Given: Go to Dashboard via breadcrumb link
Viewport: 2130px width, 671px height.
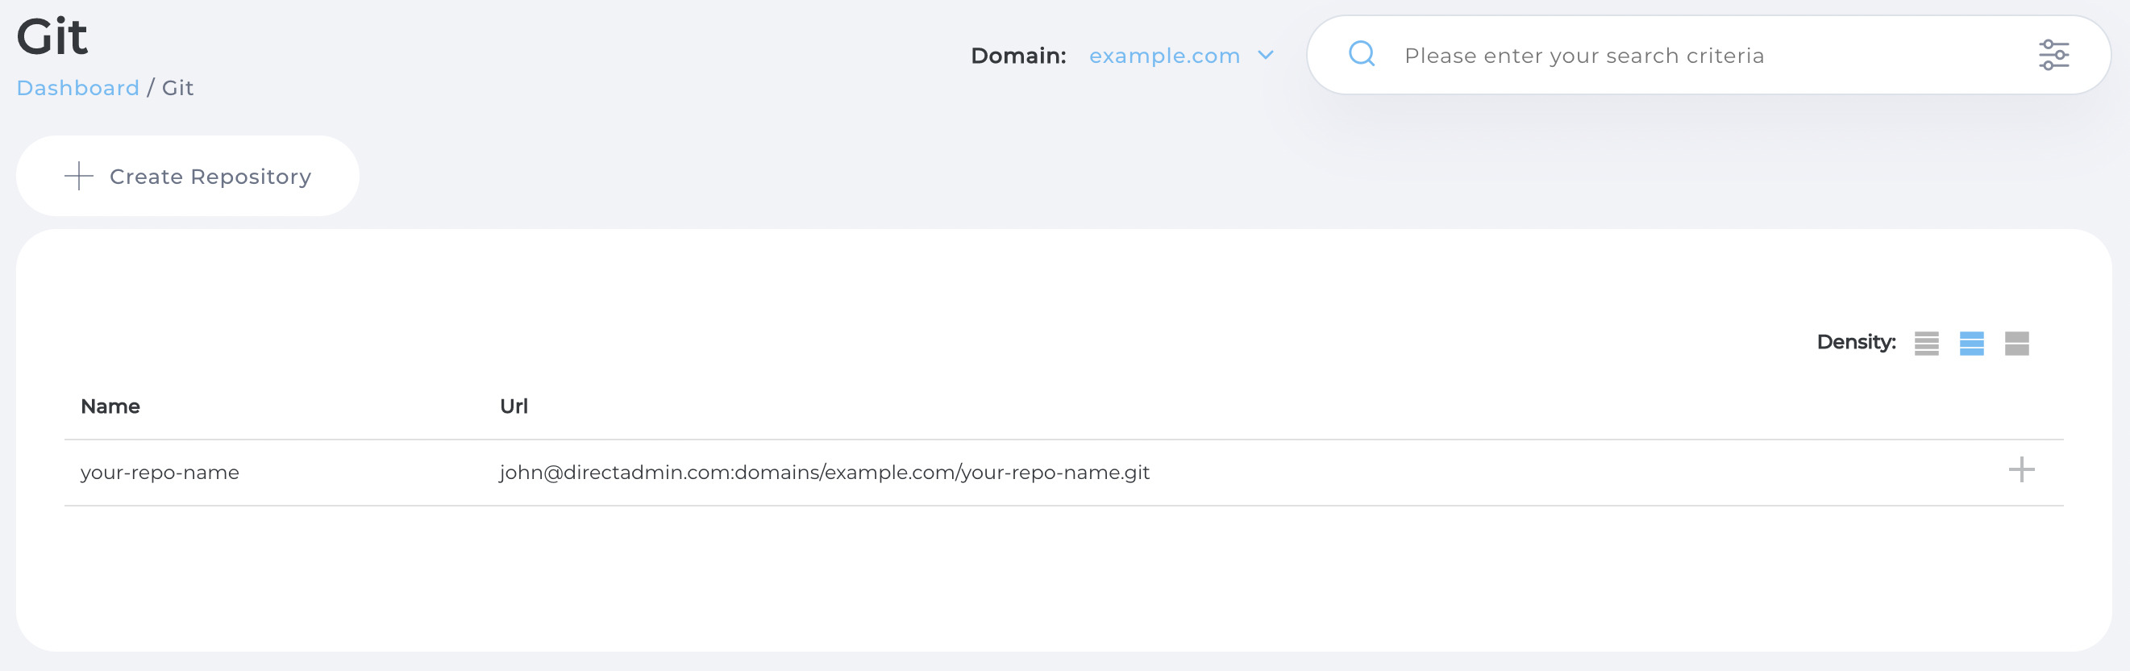Looking at the screenshot, I should click(77, 88).
